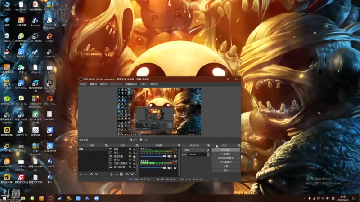Click the 300 ms duration input field
Image resolution: width=360 pixels, height=202 pixels.
point(197,154)
